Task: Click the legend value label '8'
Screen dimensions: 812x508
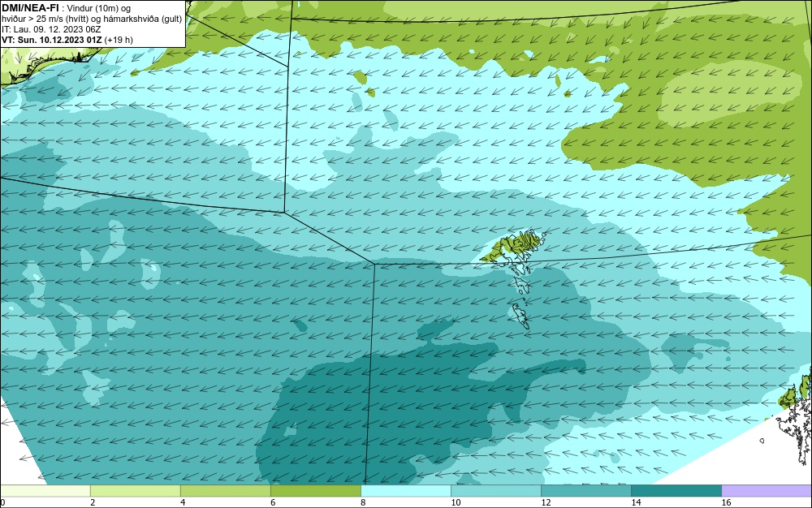Action: [363, 502]
